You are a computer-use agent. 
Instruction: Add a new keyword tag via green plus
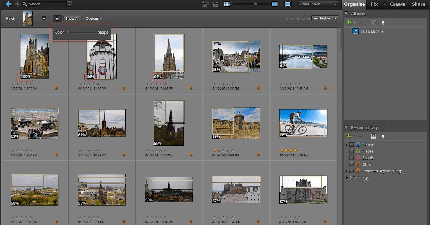point(348,136)
